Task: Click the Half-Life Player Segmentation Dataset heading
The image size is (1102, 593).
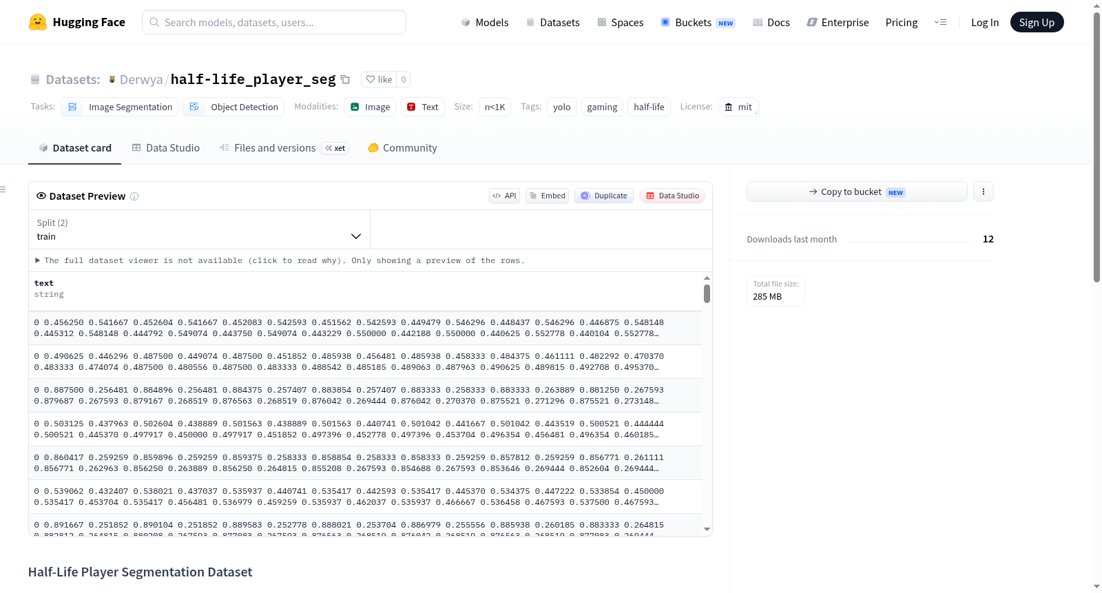Action: click(x=140, y=572)
